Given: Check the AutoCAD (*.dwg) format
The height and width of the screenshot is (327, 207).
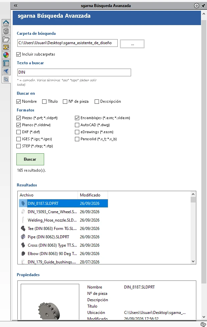Looking at the screenshot, I should point(77,125).
